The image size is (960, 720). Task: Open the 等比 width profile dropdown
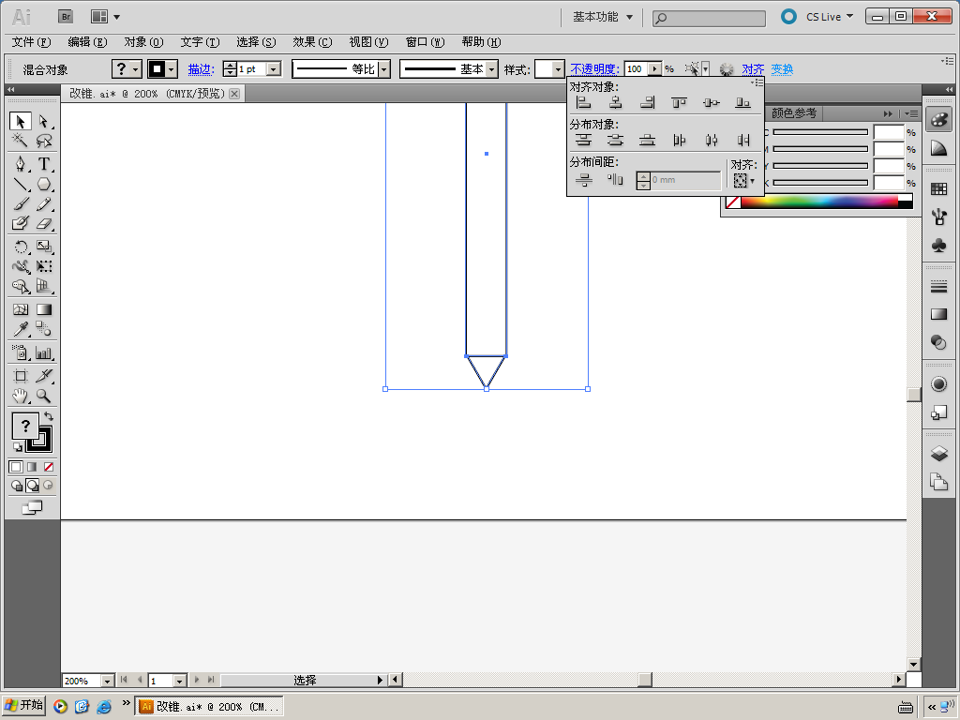(x=383, y=69)
